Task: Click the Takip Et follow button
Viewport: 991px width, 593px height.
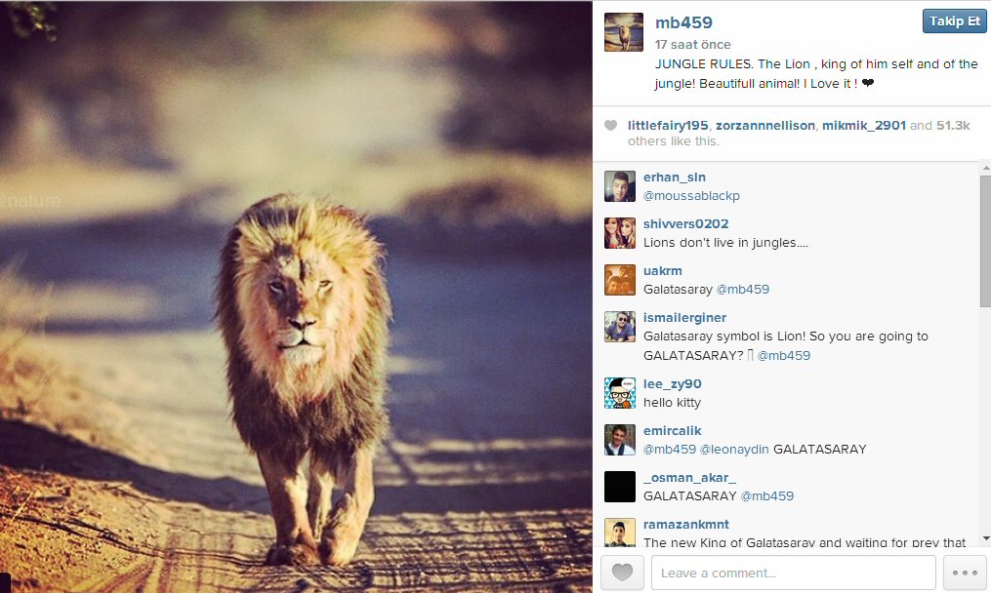Action: 954,21
